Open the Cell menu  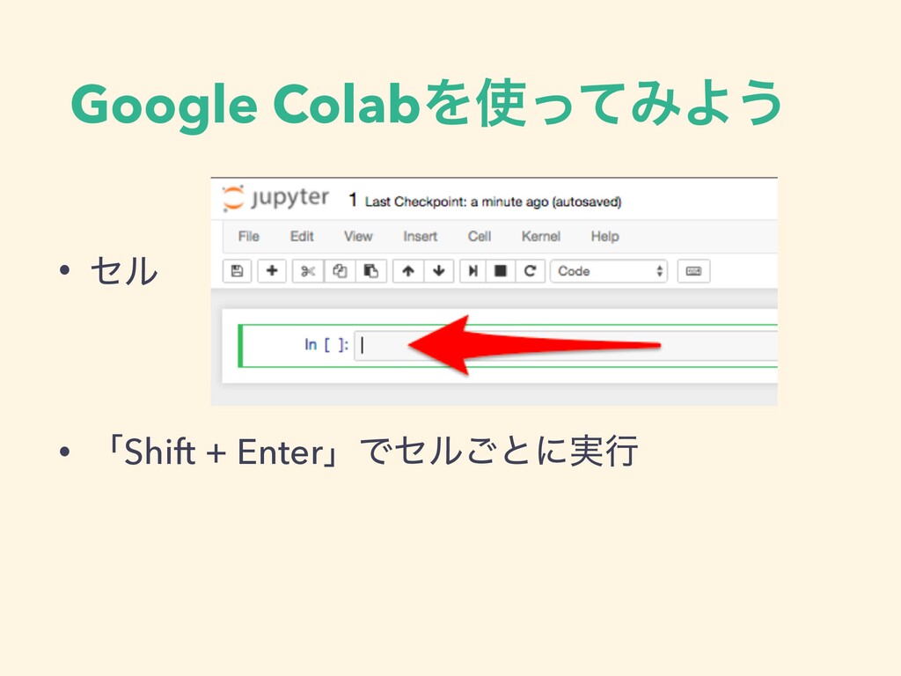pyautogui.click(x=480, y=236)
